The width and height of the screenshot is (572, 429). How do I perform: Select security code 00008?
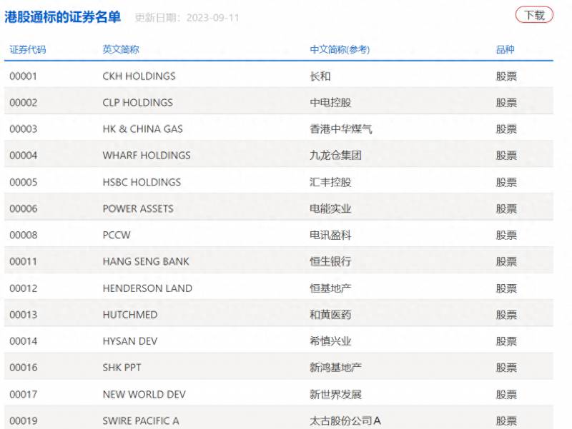tap(24, 236)
